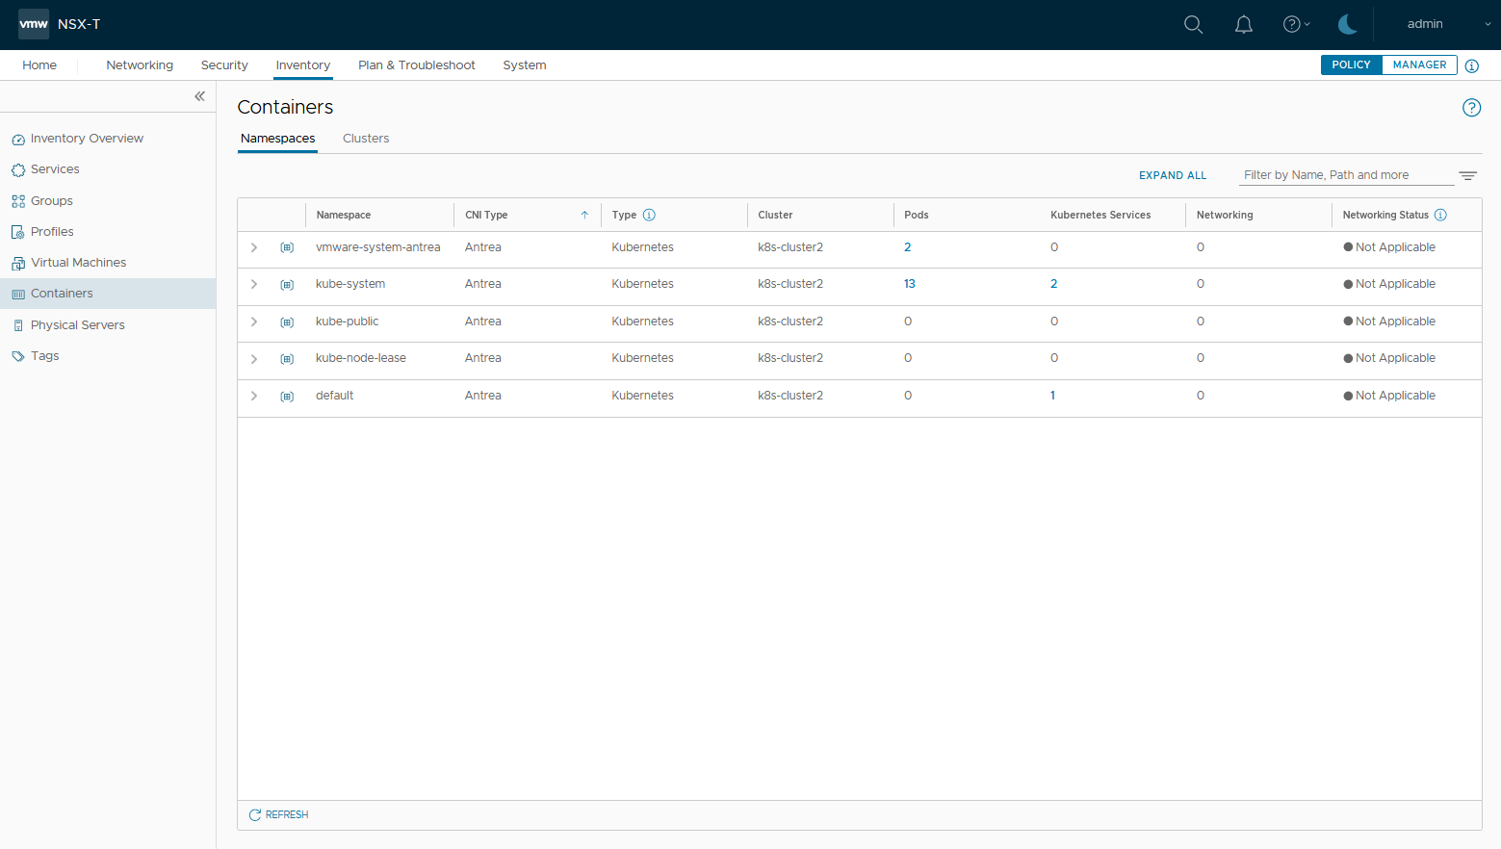Open Kubernetes Services count 1 for default
This screenshot has height=849, width=1501.
pos(1052,396)
